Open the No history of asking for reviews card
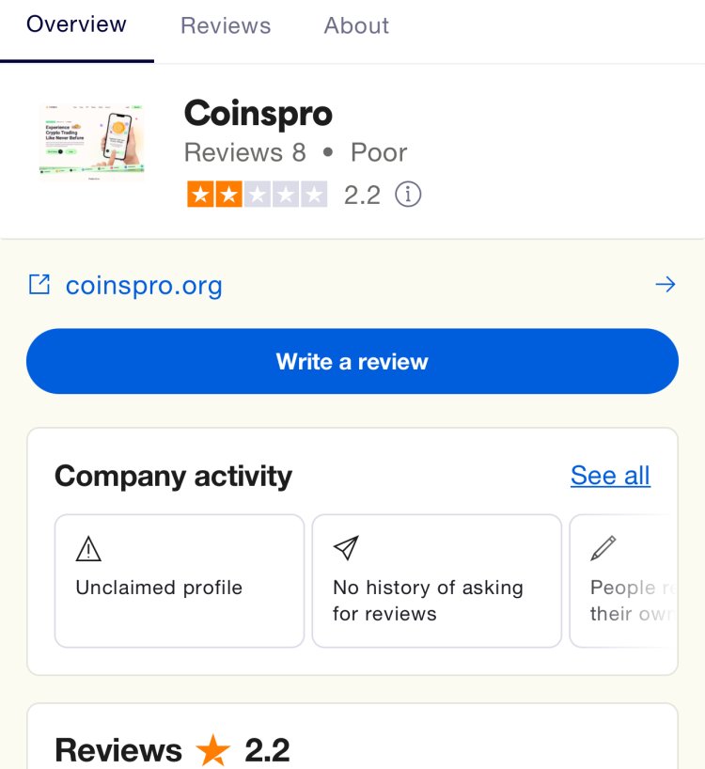This screenshot has width=705, height=769. (437, 581)
